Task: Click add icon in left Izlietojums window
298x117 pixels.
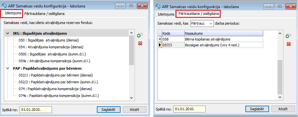Action: 140,35
